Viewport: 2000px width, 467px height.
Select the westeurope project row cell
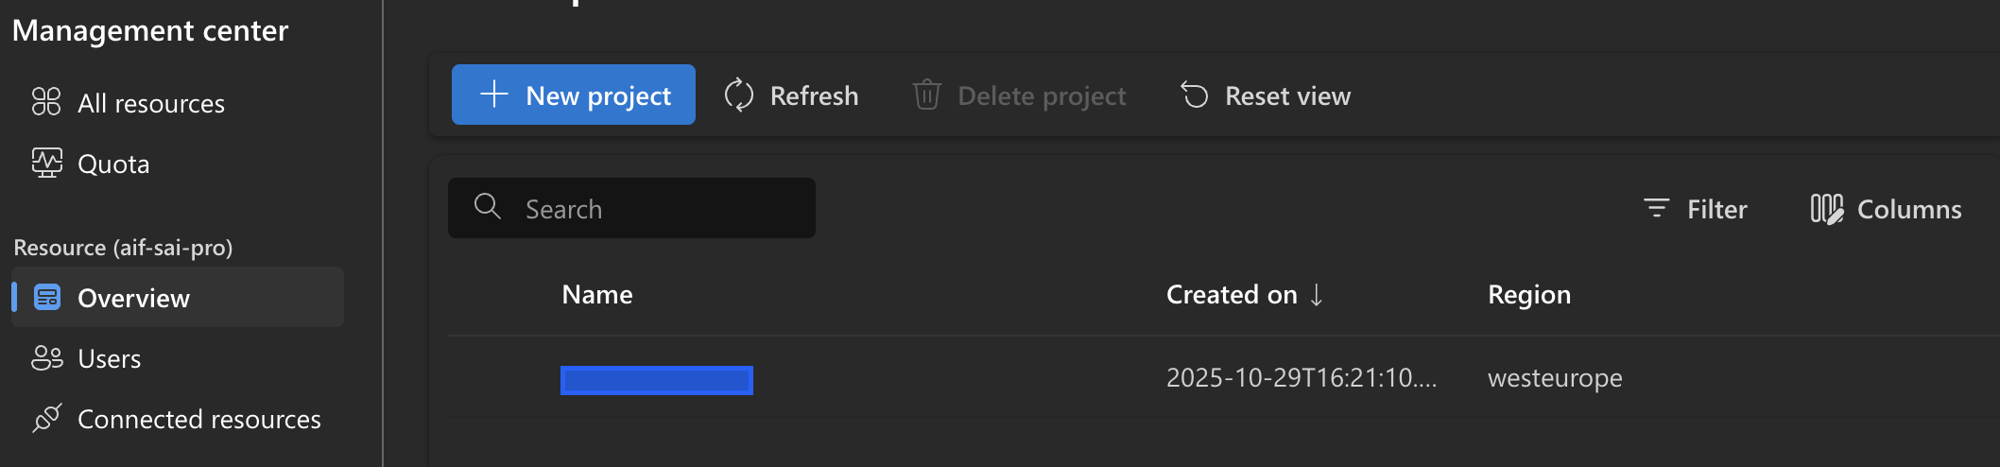1555,378
